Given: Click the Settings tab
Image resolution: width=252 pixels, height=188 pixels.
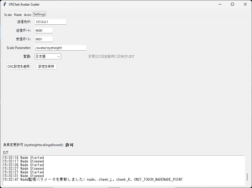Looking at the screenshot, I should pos(39,14).
